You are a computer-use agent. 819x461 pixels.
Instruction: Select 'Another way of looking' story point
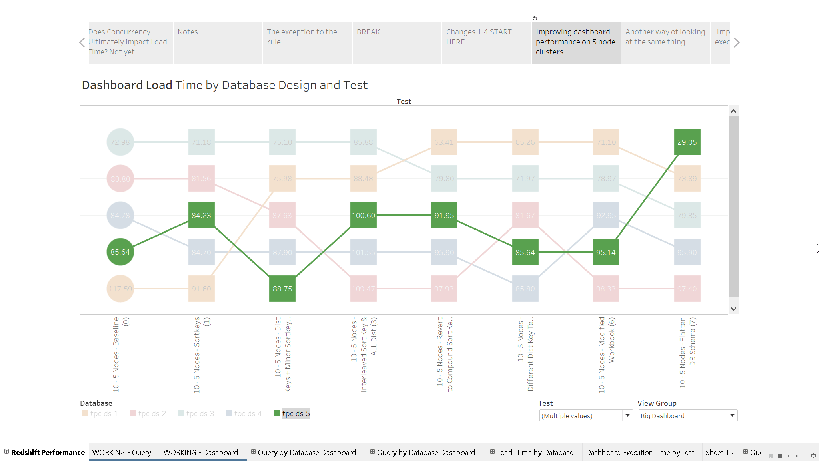coord(665,42)
